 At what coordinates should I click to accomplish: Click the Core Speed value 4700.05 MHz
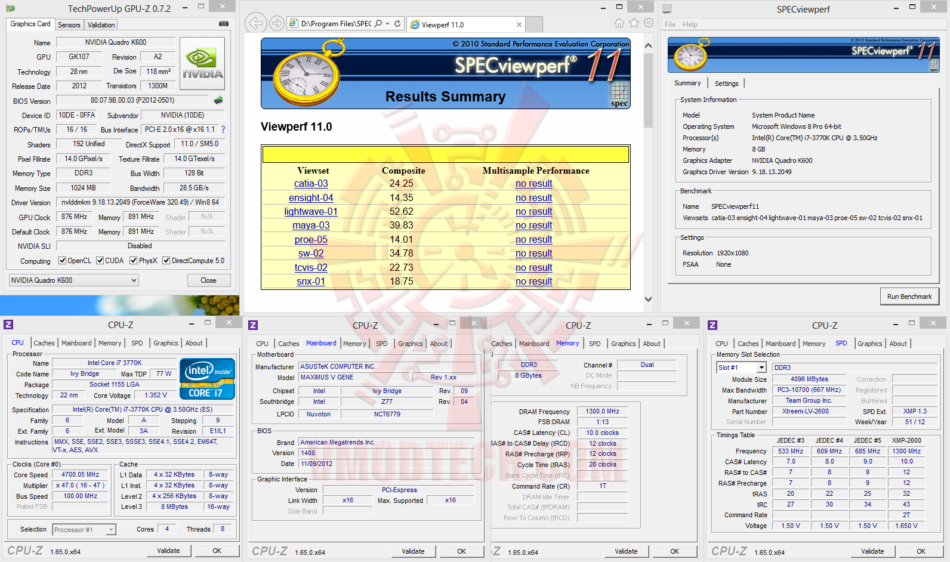(x=80, y=475)
